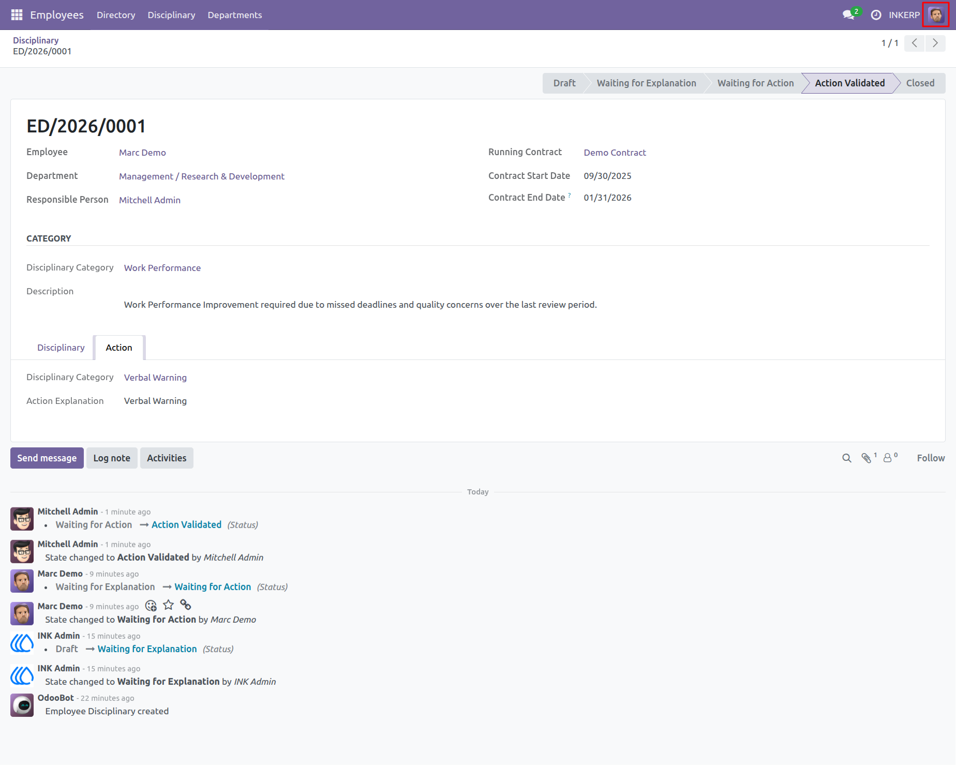Show Contract End Date help tooltip
This screenshot has height=766, width=956.
pyautogui.click(x=569, y=196)
